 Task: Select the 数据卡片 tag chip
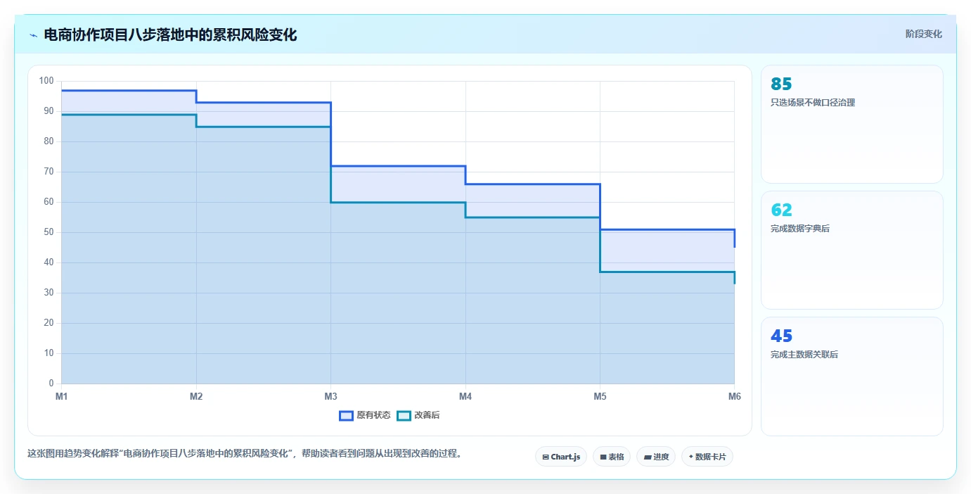(707, 457)
